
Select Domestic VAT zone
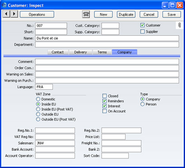38,99
